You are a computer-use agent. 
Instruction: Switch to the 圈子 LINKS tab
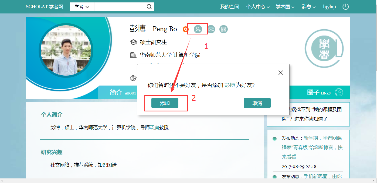point(318,93)
